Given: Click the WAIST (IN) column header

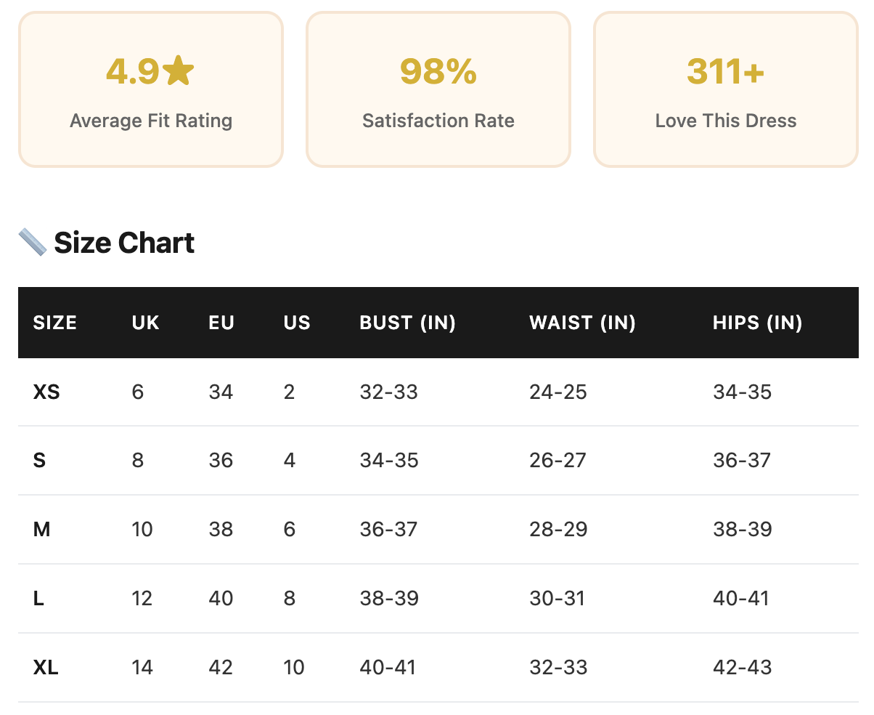Looking at the screenshot, I should 583,323.
